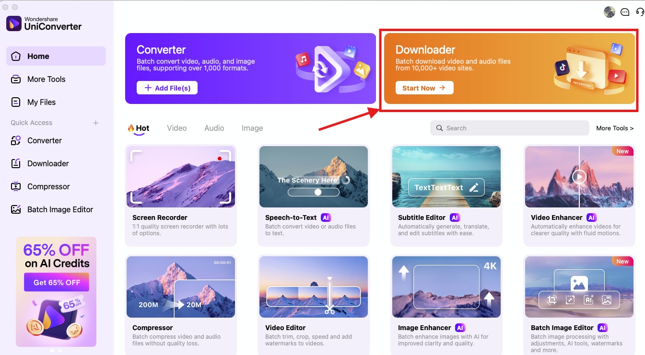Open the headset support icon

click(640, 12)
